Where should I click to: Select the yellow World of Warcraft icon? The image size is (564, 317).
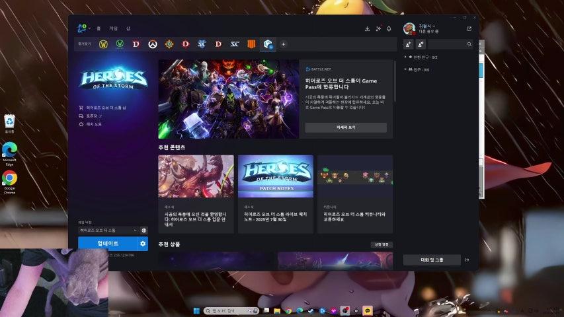click(103, 44)
